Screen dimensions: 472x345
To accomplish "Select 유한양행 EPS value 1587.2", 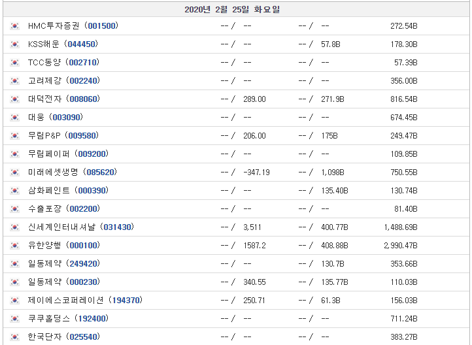I will tap(254, 246).
